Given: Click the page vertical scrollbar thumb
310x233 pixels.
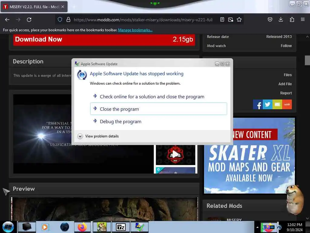Looking at the screenshot, I should click(x=307, y=60).
